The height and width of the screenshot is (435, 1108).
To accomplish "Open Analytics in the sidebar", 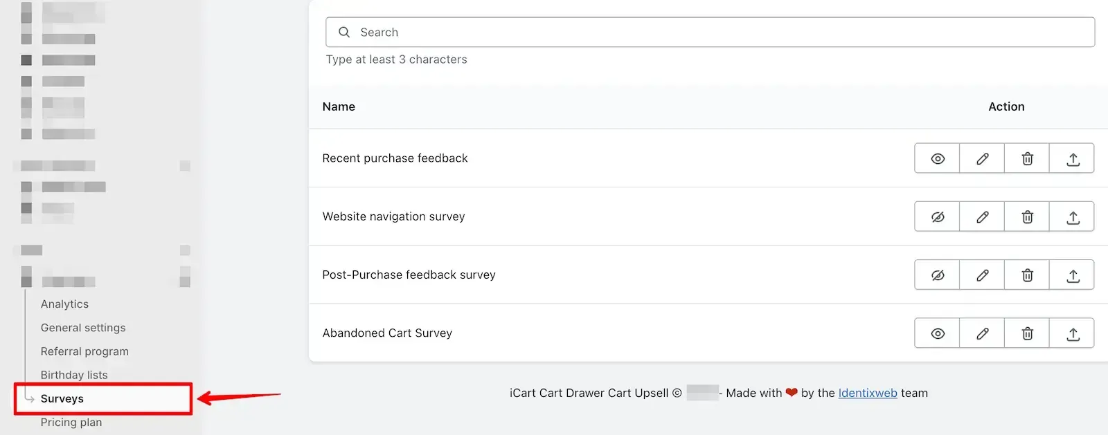I will coord(64,304).
